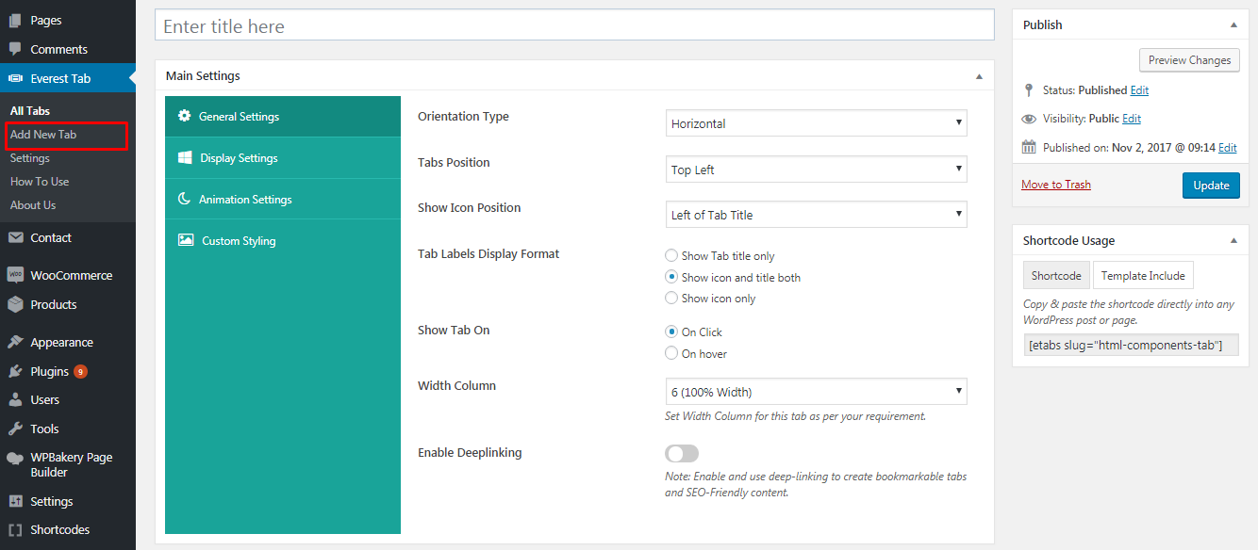This screenshot has height=550, width=1258.
Task: Click the Plugins plug icon
Action: (15, 371)
